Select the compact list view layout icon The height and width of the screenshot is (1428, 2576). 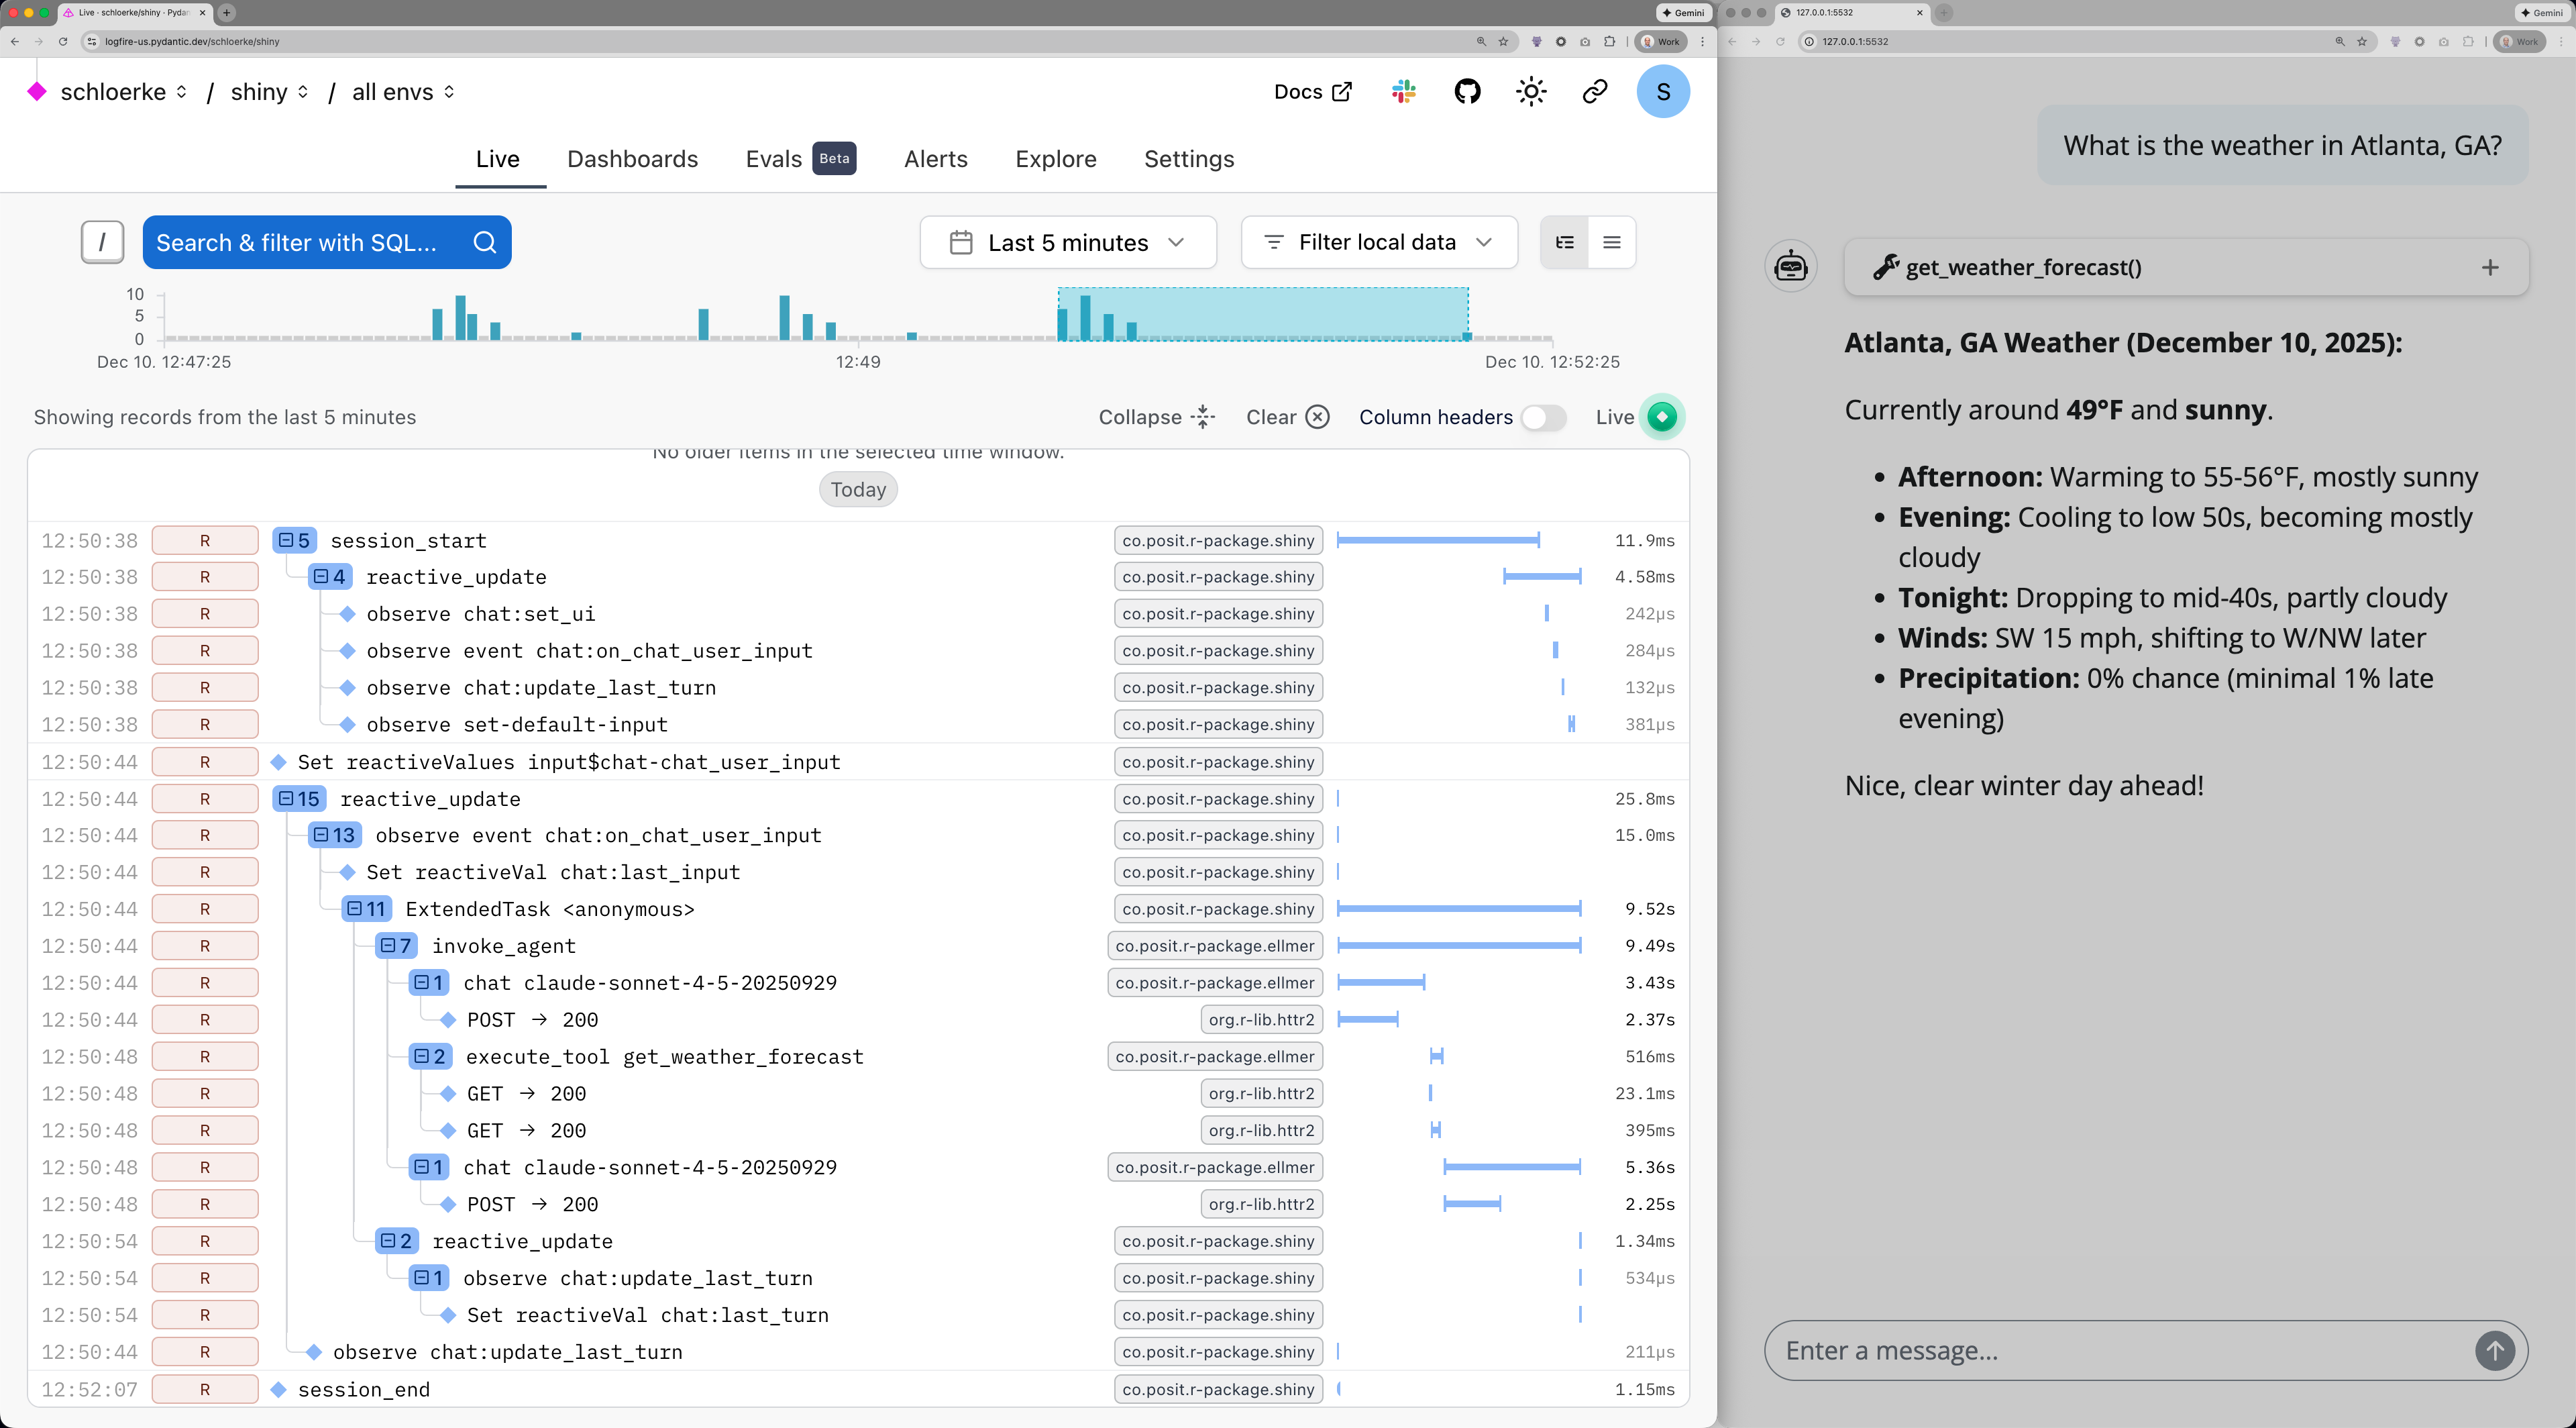[1612, 242]
